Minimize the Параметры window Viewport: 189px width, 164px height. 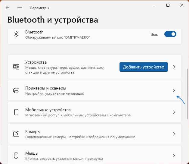(154, 5)
